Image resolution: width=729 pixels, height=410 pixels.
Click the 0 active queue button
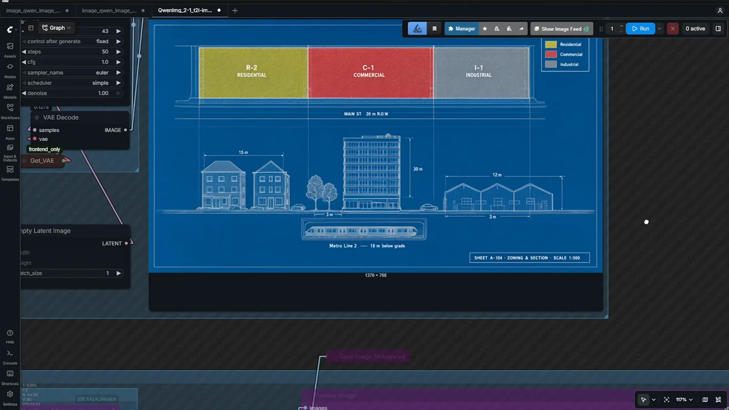(695, 29)
